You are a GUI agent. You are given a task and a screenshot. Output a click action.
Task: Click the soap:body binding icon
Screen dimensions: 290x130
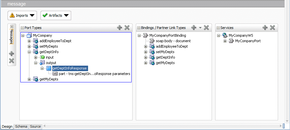(152, 41)
